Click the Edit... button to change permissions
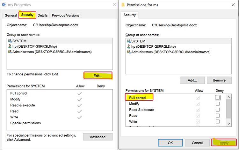This screenshot has height=150, width=239. 98,76
